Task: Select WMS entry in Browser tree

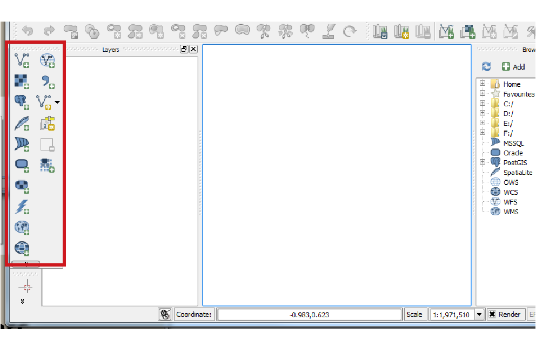Action: [x=511, y=212]
